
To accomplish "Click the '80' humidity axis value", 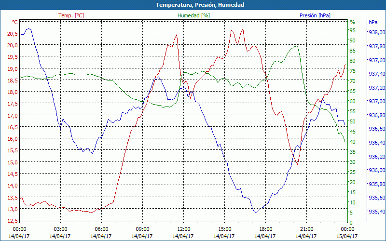I will 353,61.
